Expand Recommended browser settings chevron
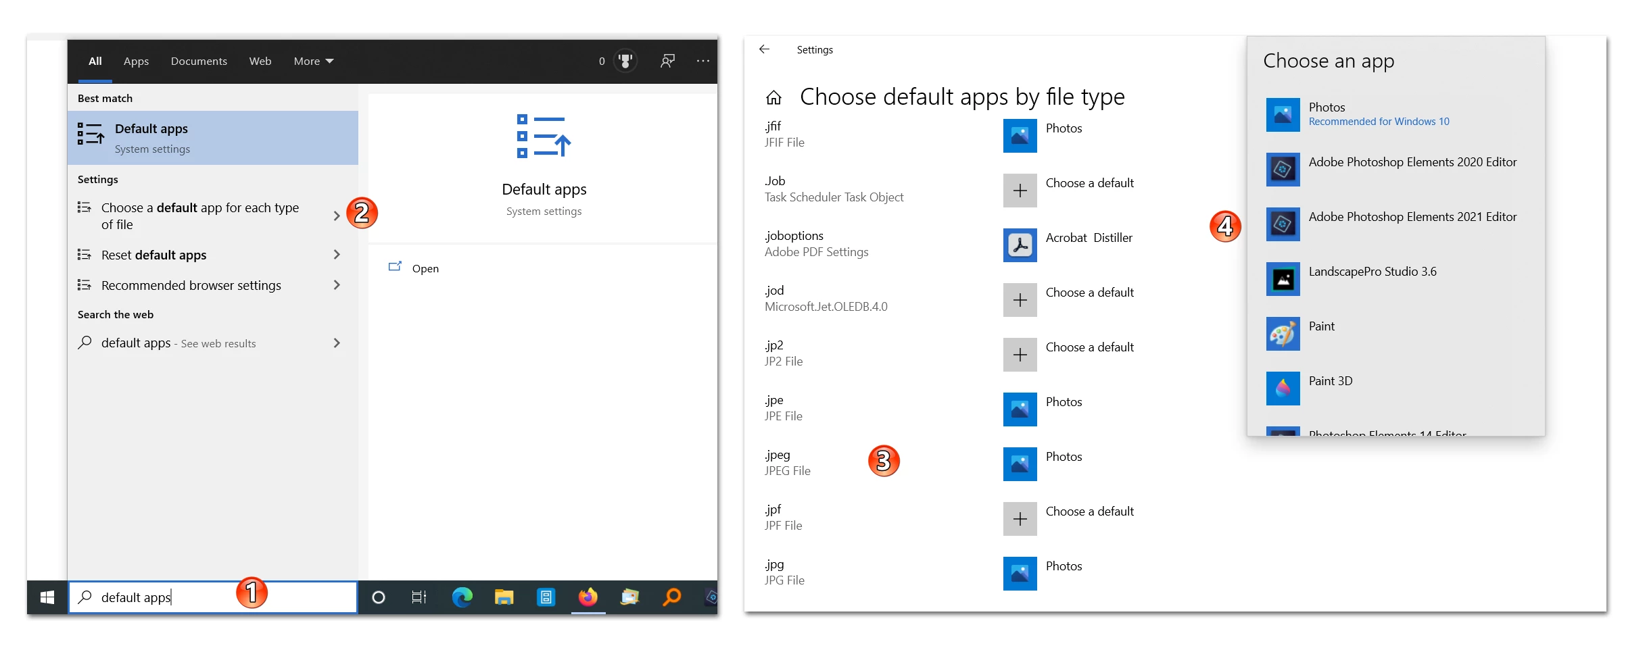Viewport: 1647px width, 648px height. [x=337, y=285]
